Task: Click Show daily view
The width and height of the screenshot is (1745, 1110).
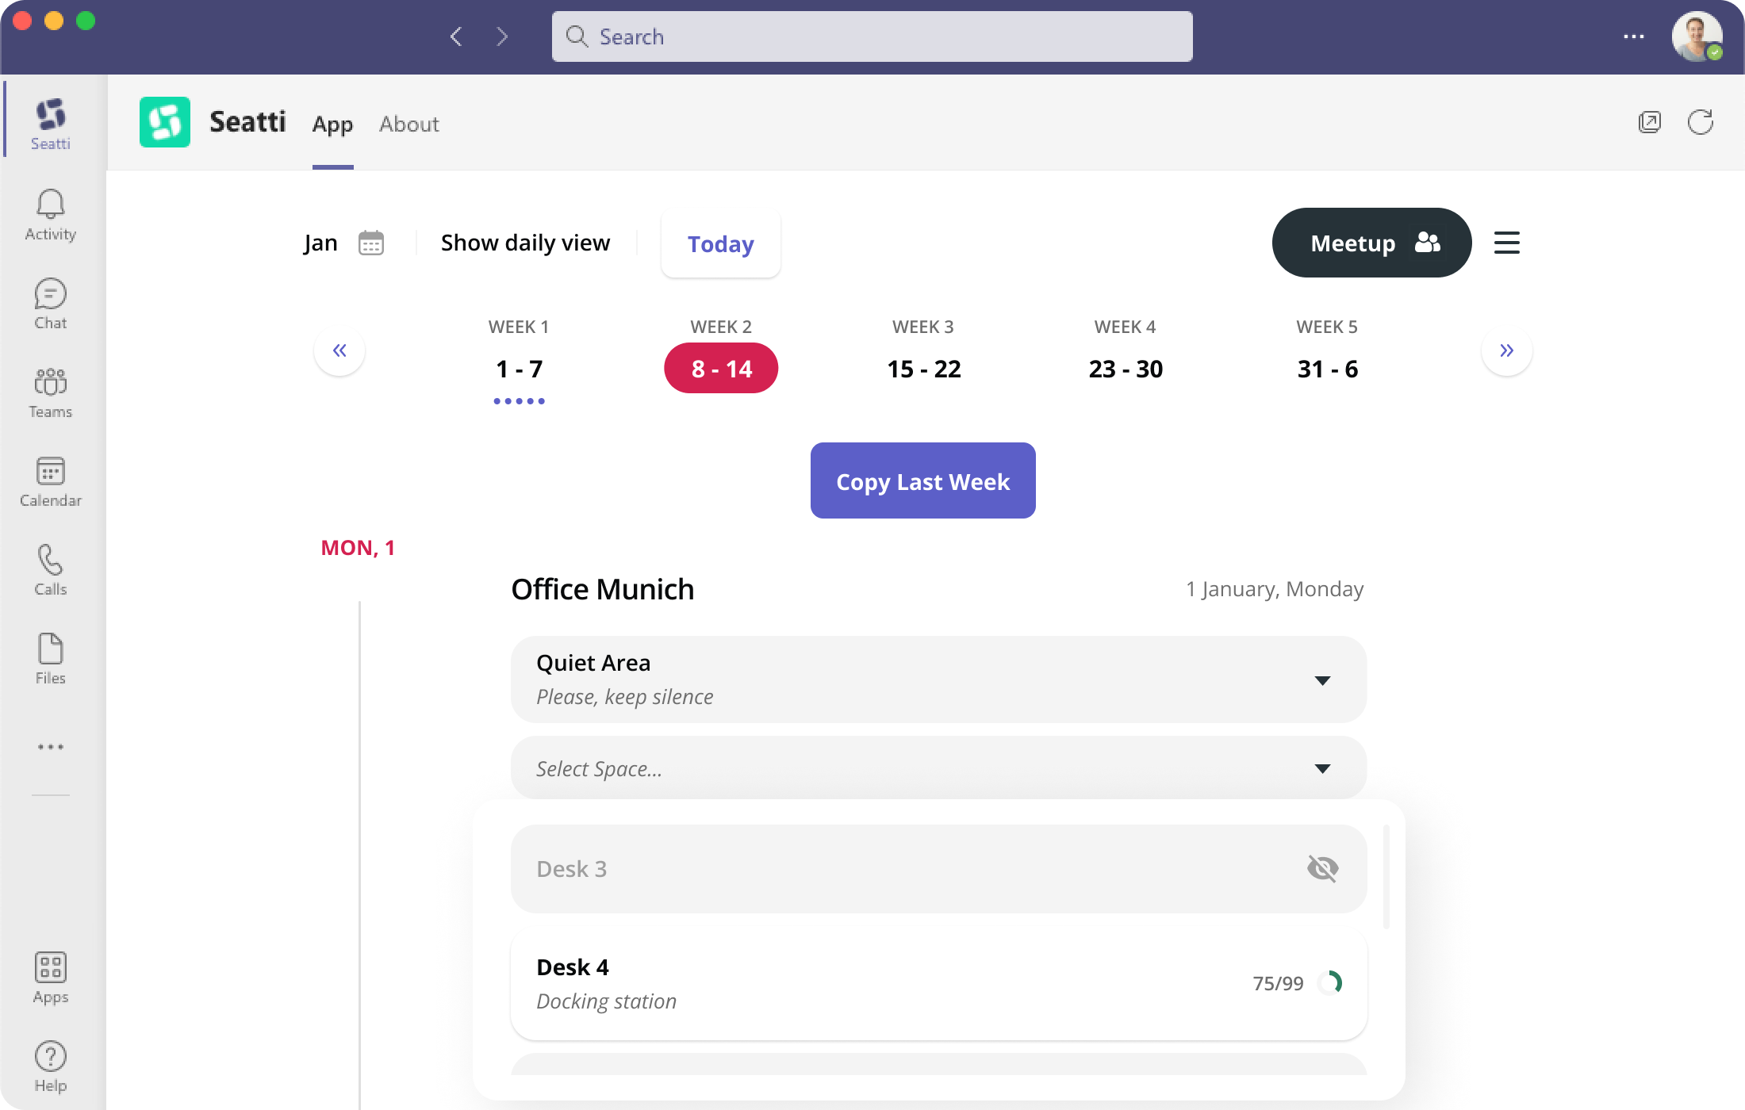Action: point(526,243)
